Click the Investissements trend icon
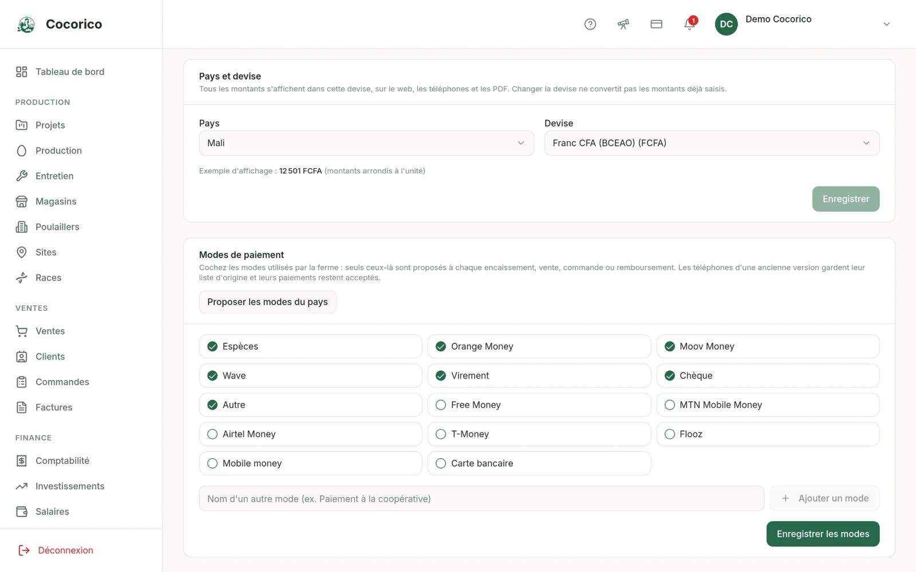Viewport: 916px width, 572px height. (22, 486)
